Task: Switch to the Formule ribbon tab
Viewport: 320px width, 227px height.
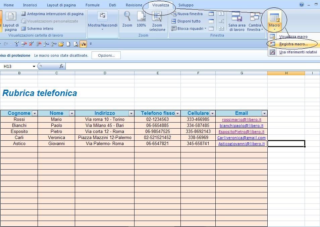Action: pyautogui.click(x=92, y=5)
